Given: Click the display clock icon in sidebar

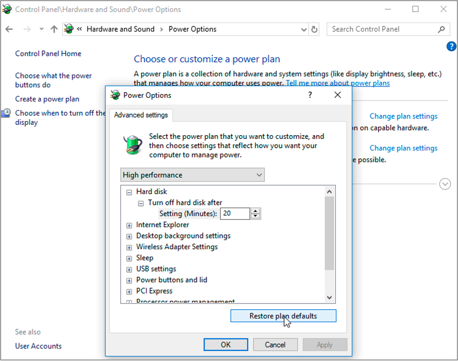Looking at the screenshot, I should 6,113.
